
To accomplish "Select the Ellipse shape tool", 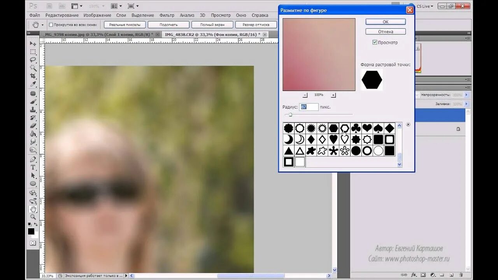I will pos(33,184).
